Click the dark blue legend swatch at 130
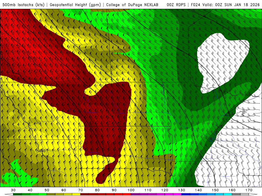262x196 pixels. click(x=186, y=194)
